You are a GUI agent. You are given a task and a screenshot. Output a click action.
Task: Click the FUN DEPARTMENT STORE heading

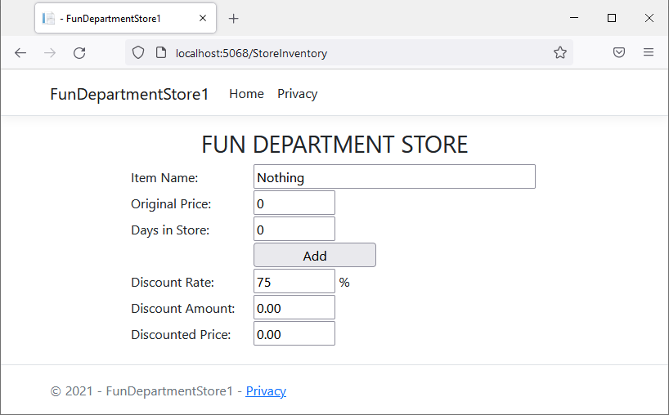pyautogui.click(x=334, y=145)
